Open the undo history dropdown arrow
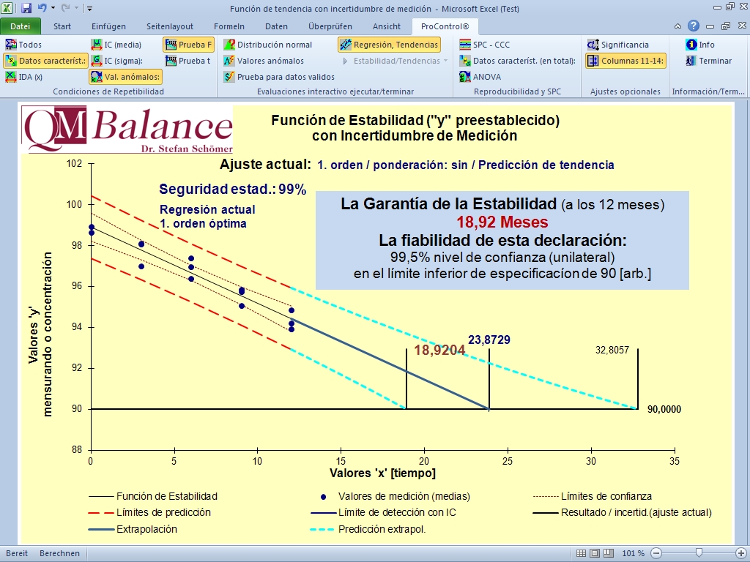Image resolution: width=750 pixels, height=562 pixels. click(x=53, y=9)
